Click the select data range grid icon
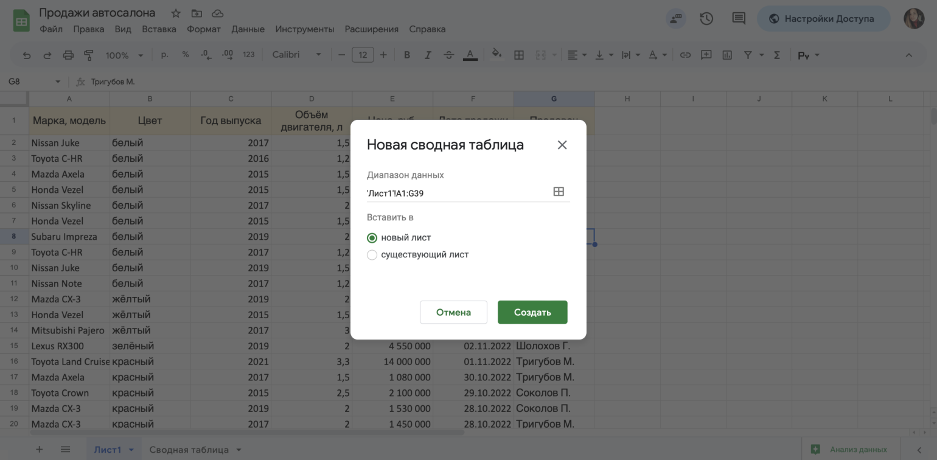 (558, 192)
